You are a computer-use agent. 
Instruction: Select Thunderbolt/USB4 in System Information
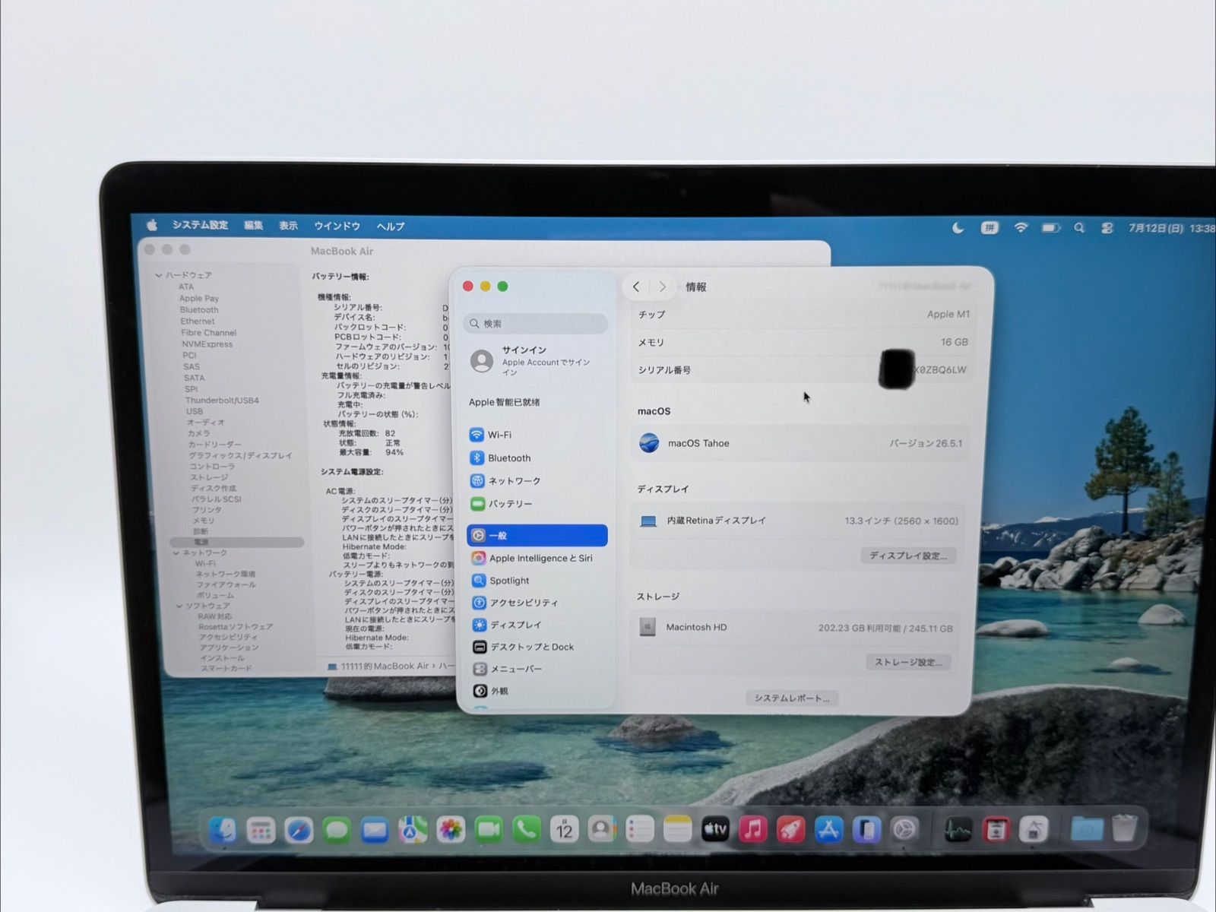[x=222, y=401]
